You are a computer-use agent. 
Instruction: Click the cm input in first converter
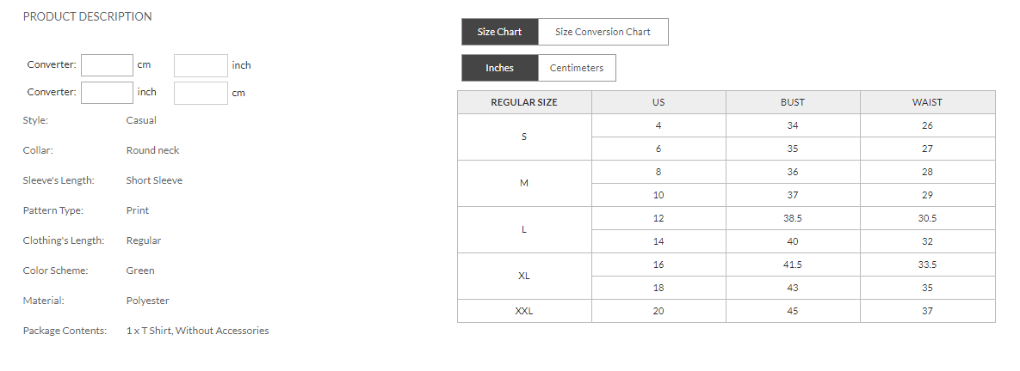(x=108, y=65)
